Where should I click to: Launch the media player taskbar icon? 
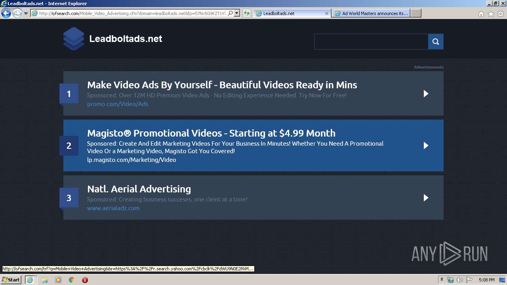pos(58,280)
